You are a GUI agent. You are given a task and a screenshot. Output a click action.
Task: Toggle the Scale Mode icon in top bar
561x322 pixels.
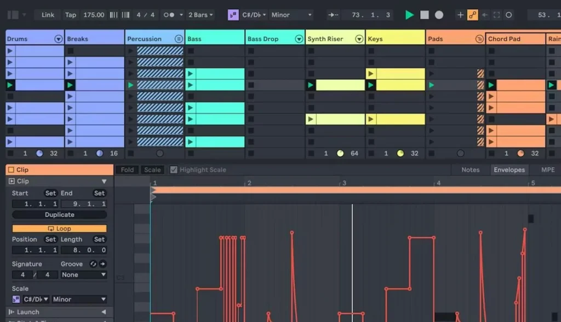click(233, 15)
